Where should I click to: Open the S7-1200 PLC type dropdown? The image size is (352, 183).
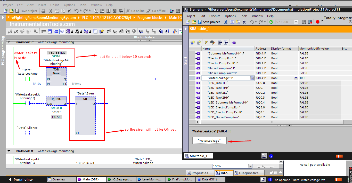click(296, 22)
